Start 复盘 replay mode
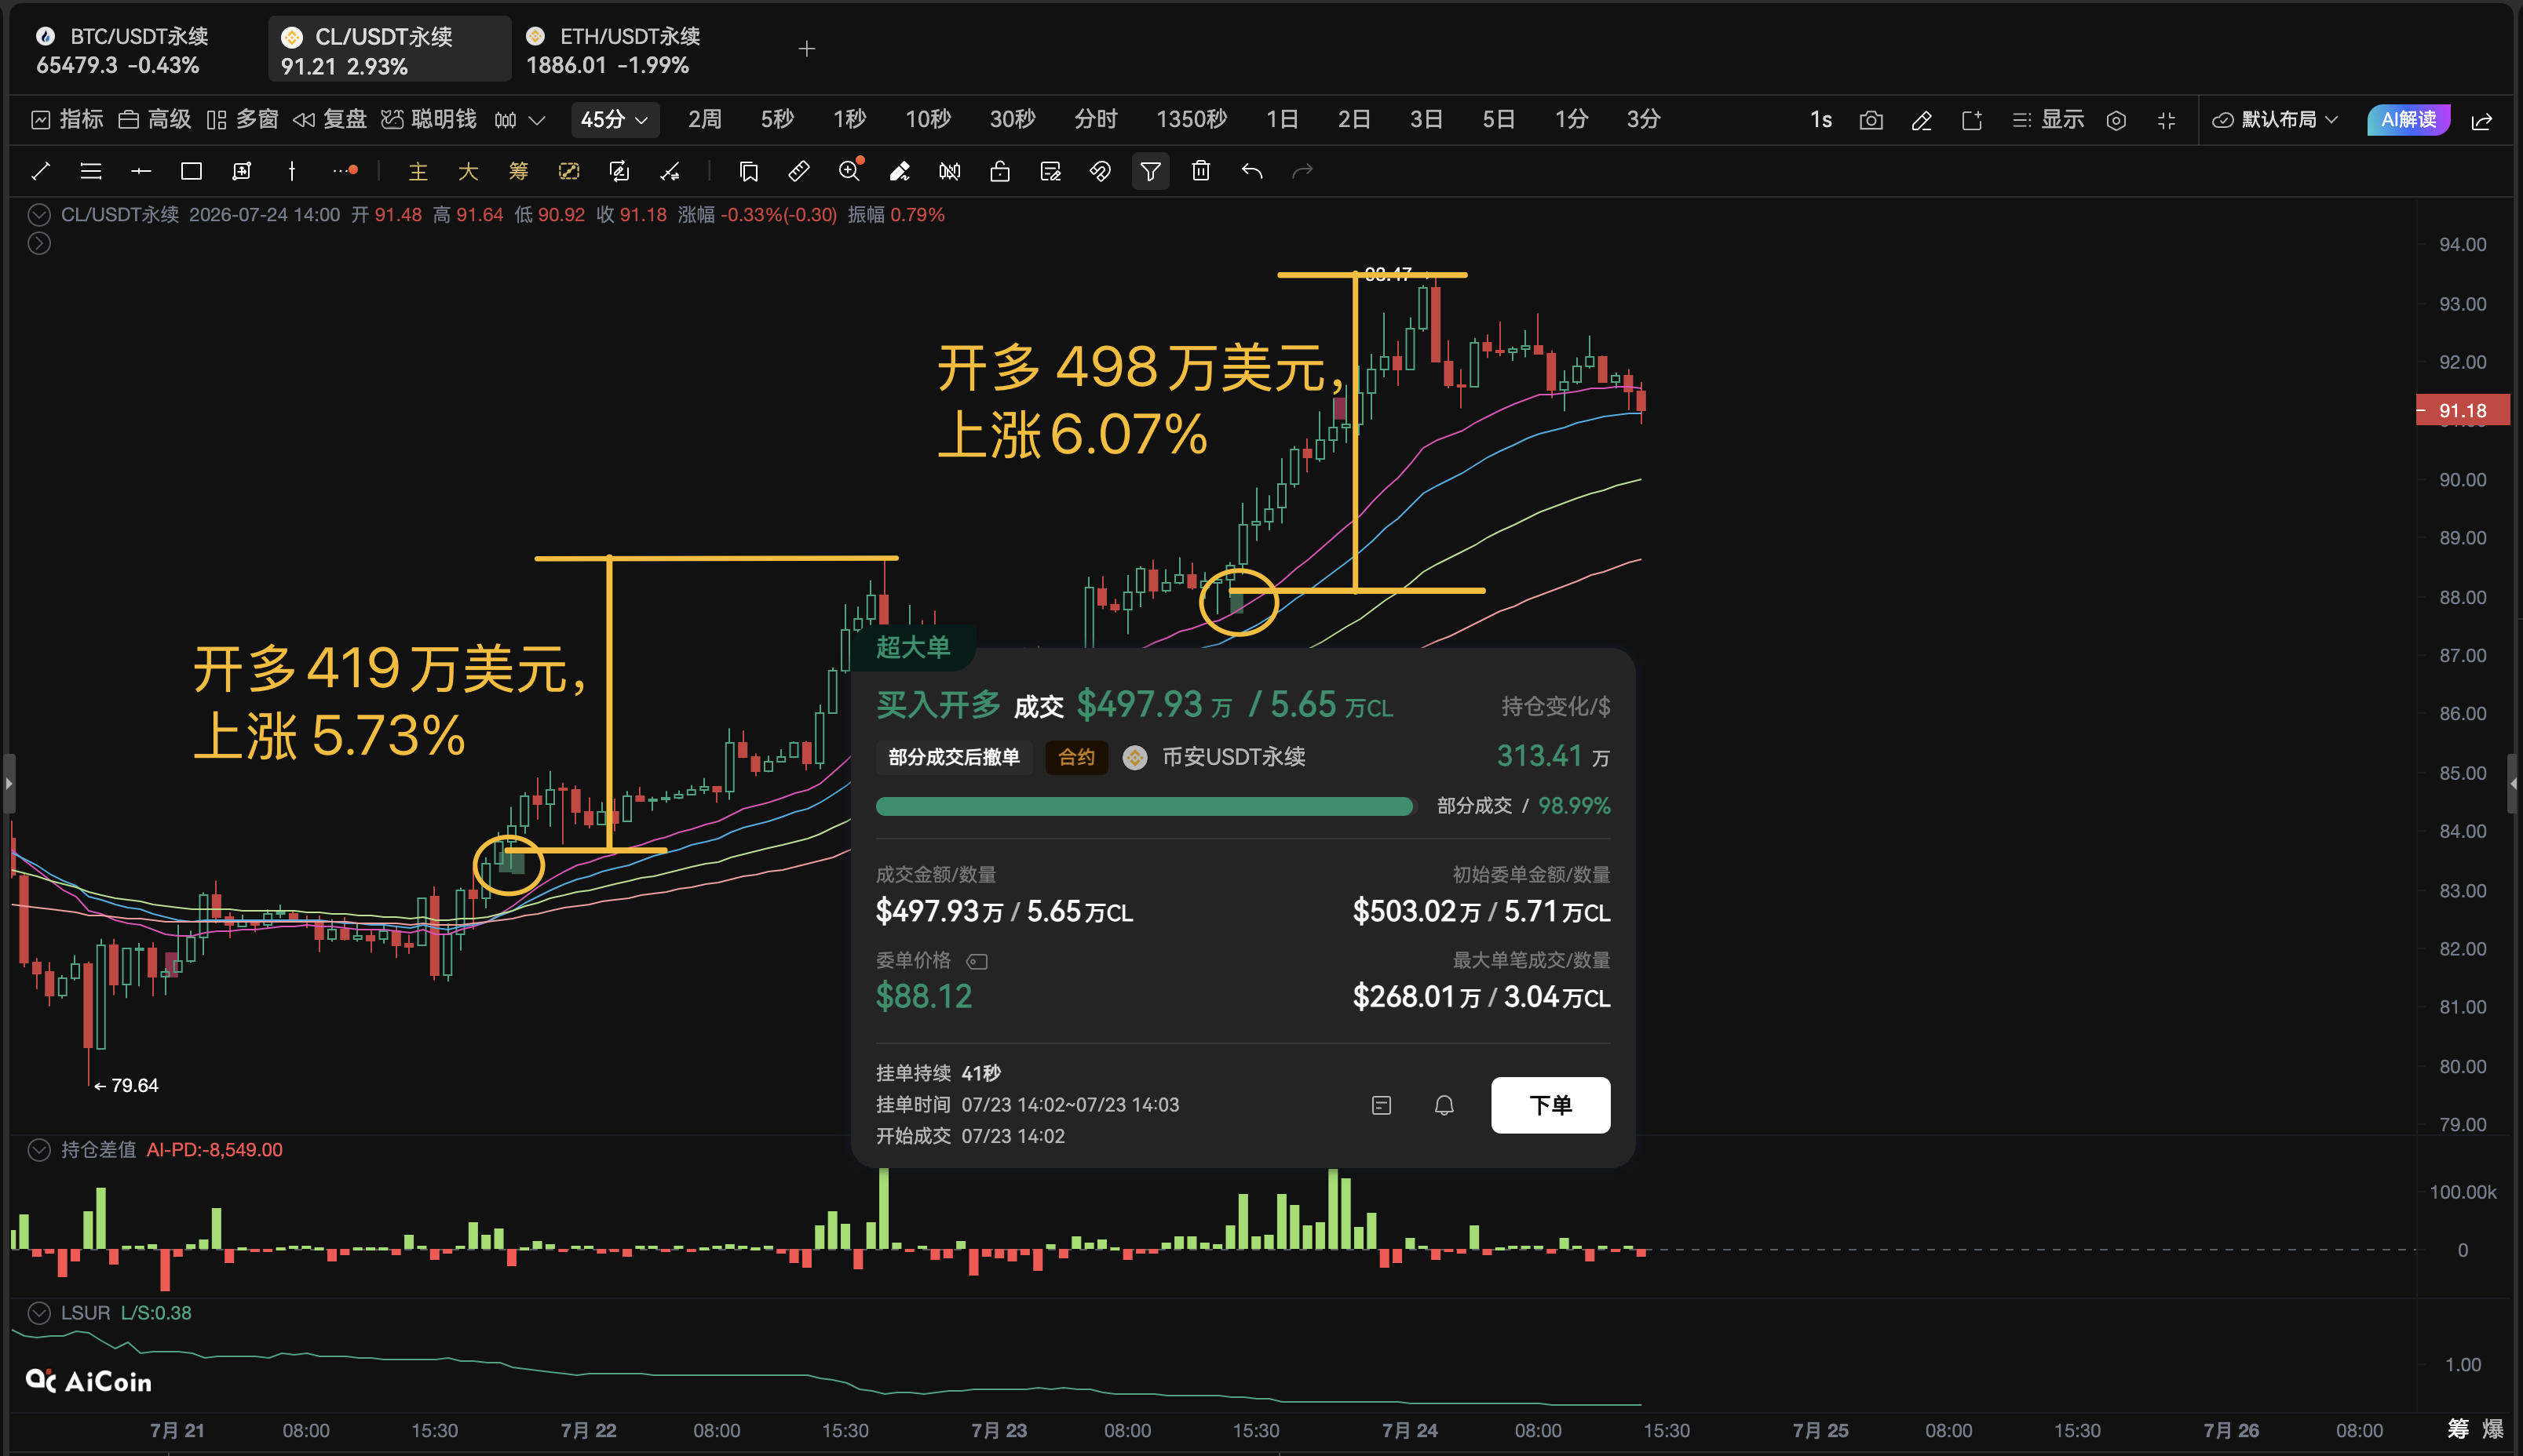Image resolution: width=2523 pixels, height=1456 pixels. [330, 120]
